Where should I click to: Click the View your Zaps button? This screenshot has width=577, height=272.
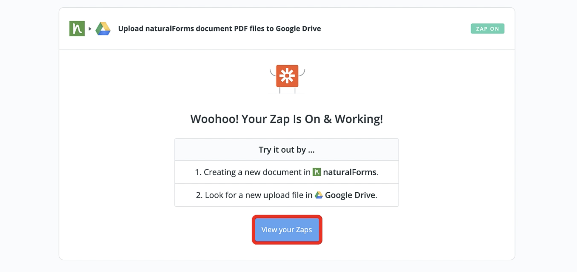[x=287, y=230]
